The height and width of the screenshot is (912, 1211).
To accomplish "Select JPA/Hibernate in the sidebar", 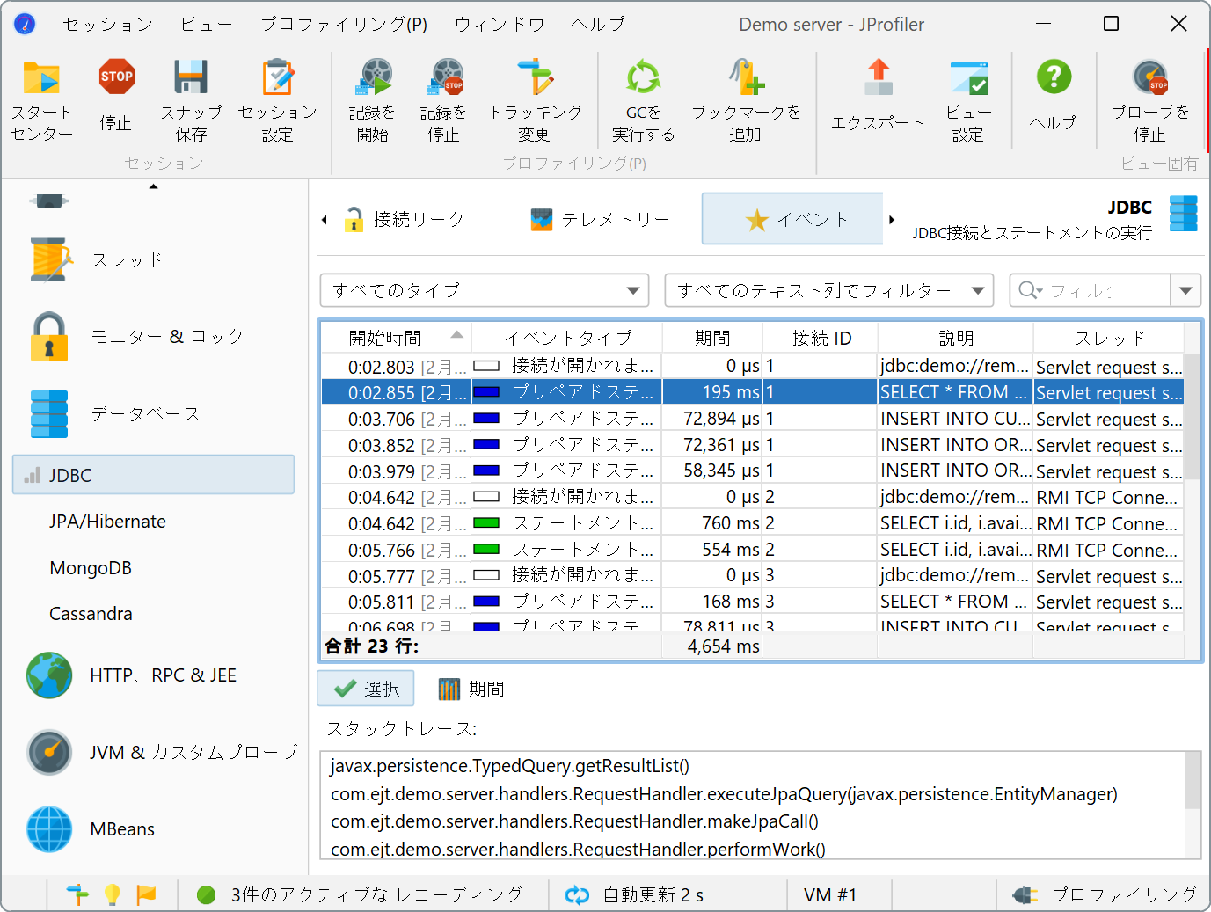I will (x=108, y=522).
